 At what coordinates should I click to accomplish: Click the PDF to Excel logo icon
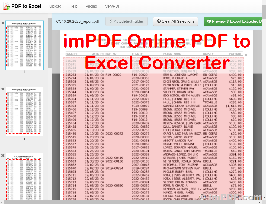[7, 7]
